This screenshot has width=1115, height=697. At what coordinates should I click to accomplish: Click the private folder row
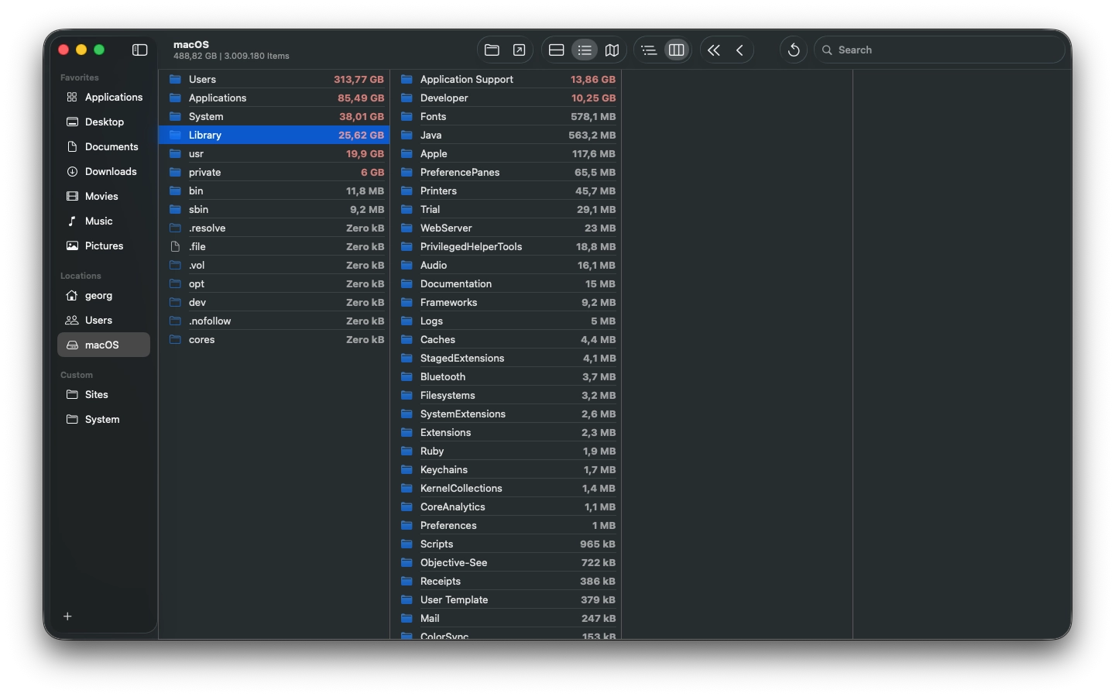(274, 172)
